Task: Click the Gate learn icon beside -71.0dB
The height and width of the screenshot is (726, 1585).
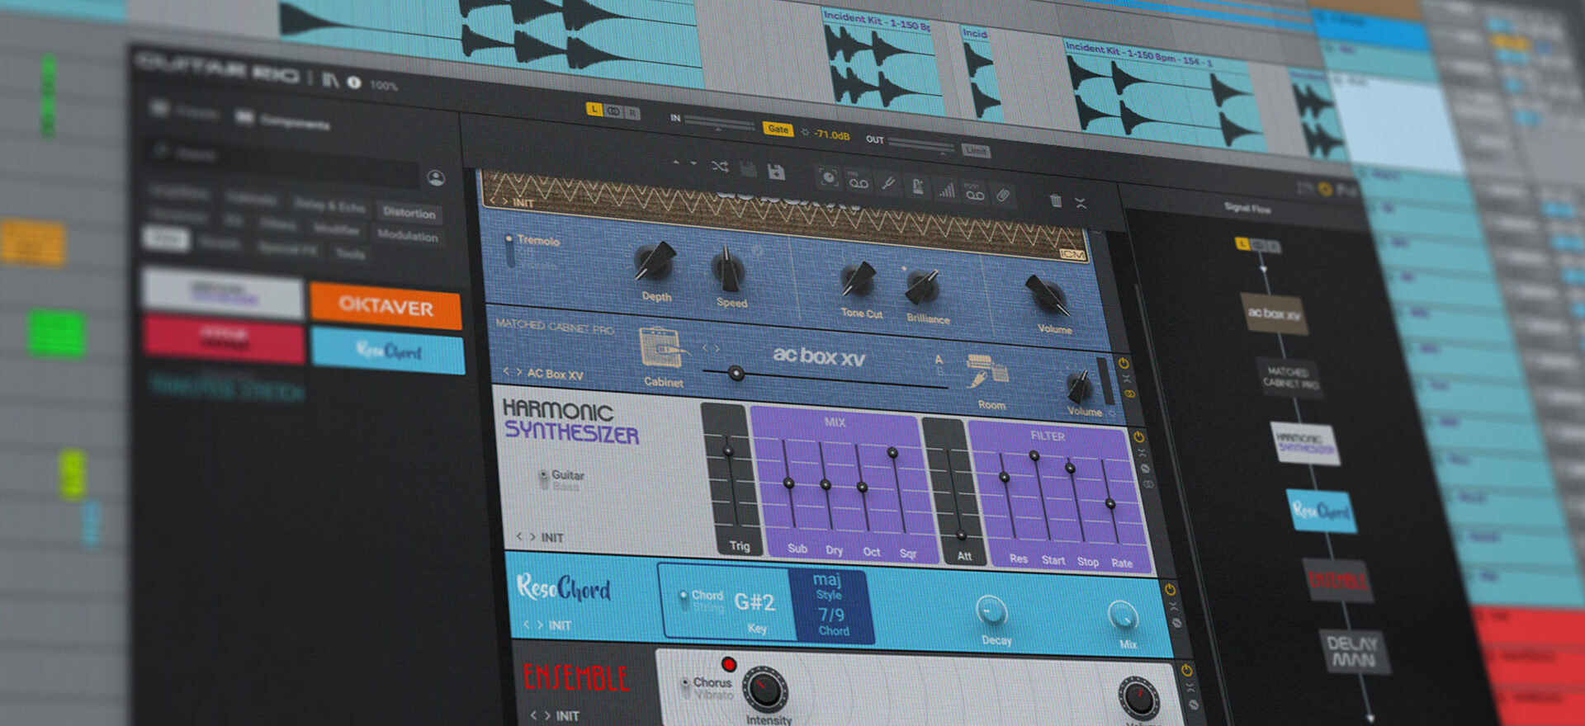Action: pyautogui.click(x=805, y=132)
